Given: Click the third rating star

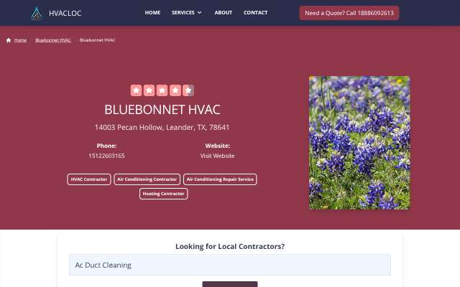Looking at the screenshot, I should (x=162, y=90).
